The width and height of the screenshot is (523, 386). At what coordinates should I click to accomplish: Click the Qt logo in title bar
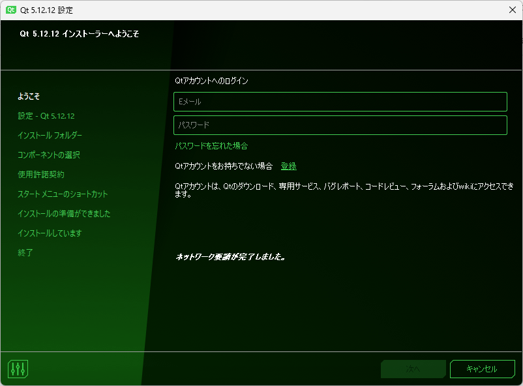coord(11,10)
